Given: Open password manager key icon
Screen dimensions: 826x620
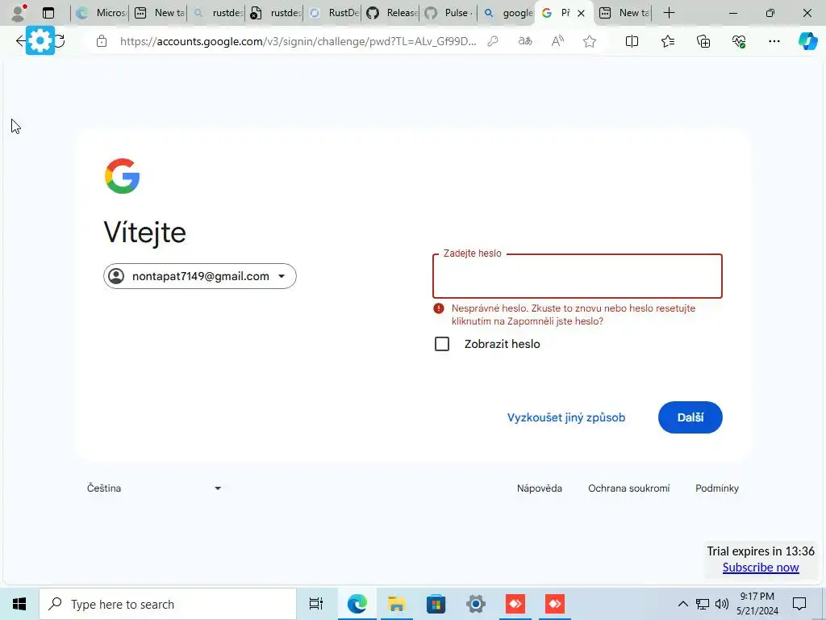Looking at the screenshot, I should click(493, 41).
